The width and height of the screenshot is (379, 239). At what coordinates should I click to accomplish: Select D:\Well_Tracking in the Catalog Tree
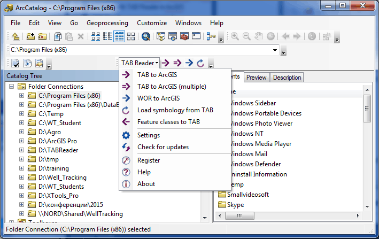coord(63,178)
